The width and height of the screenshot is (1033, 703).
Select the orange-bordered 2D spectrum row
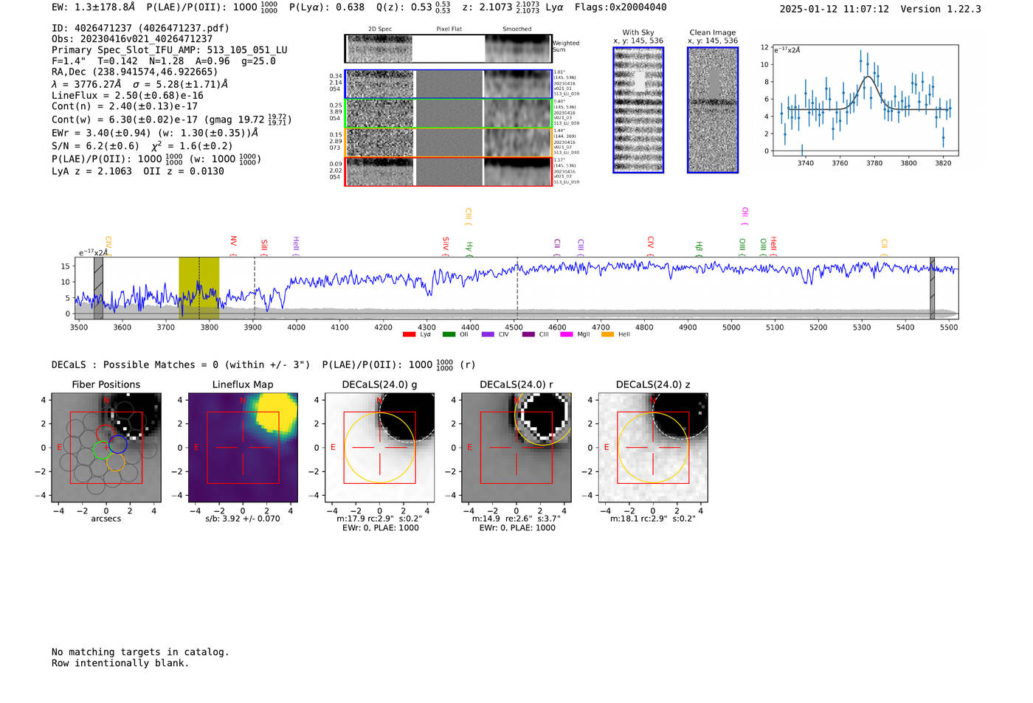[x=449, y=142]
